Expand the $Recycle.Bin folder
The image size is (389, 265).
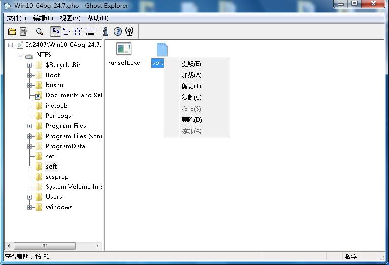pyautogui.click(x=29, y=65)
